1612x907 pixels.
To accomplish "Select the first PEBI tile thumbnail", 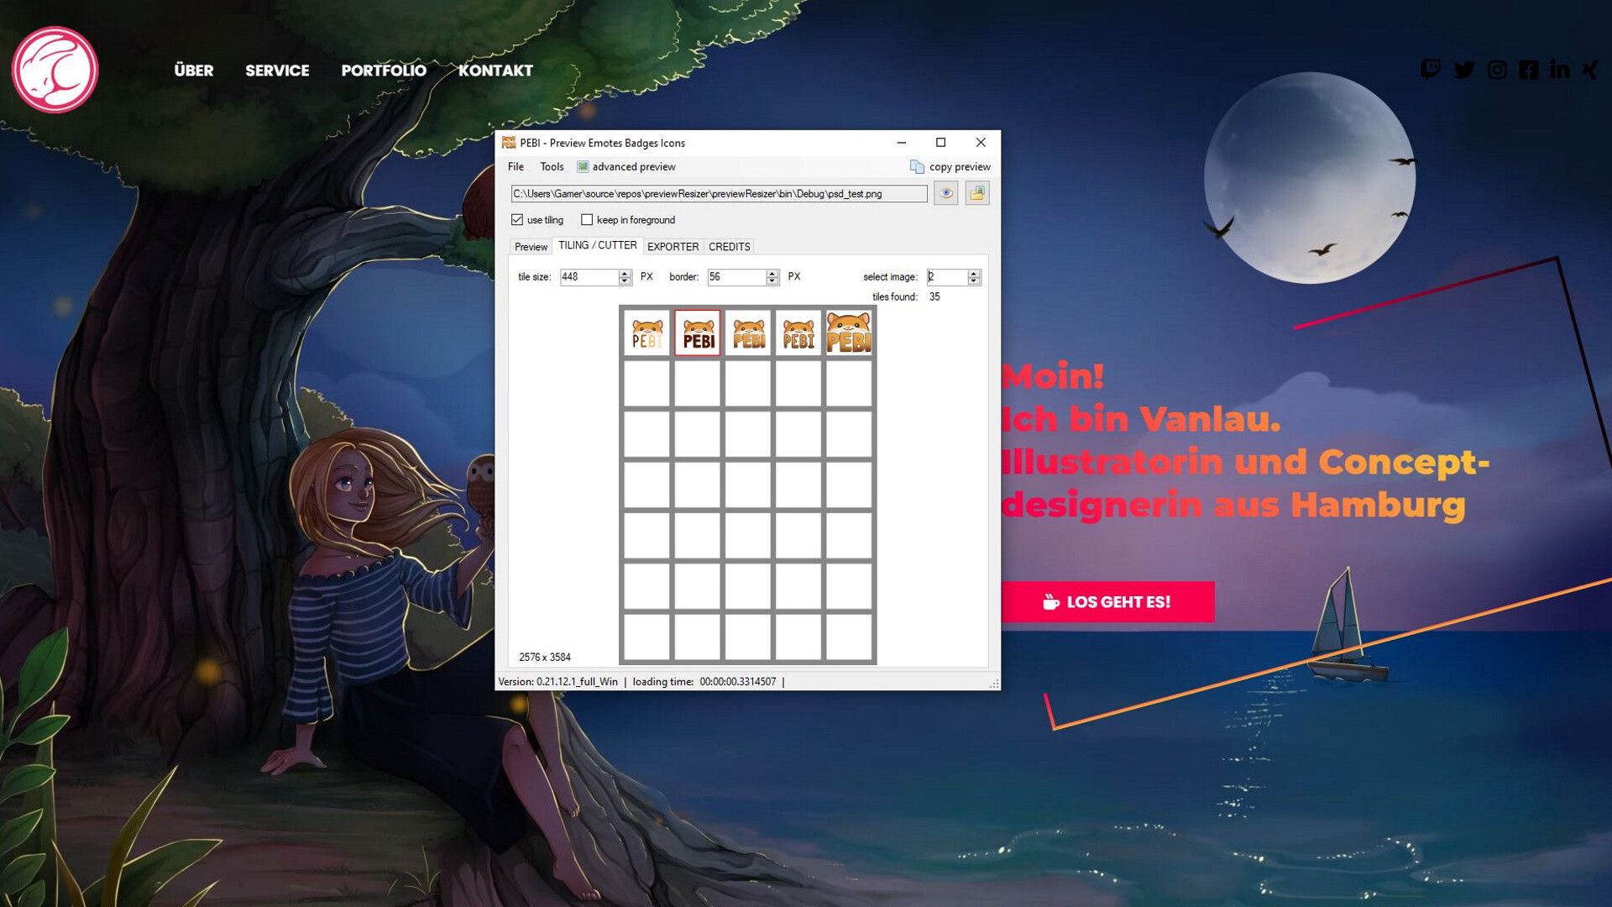I will pyautogui.click(x=646, y=333).
